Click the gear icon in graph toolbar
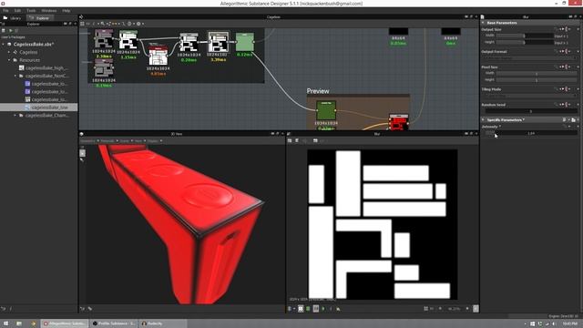The height and width of the screenshot is (328, 583). (x=138, y=24)
